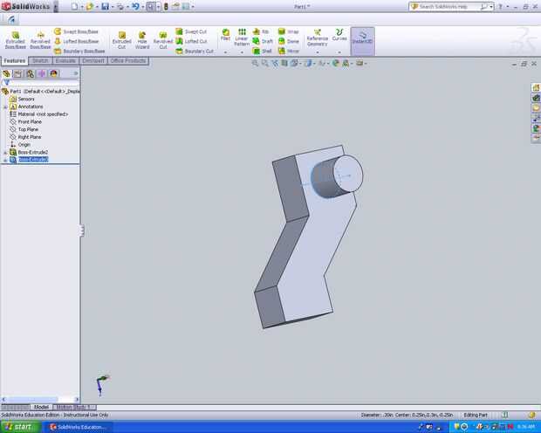The image size is (541, 433).
Task: Apply the Fillet feature
Action: pyautogui.click(x=226, y=35)
